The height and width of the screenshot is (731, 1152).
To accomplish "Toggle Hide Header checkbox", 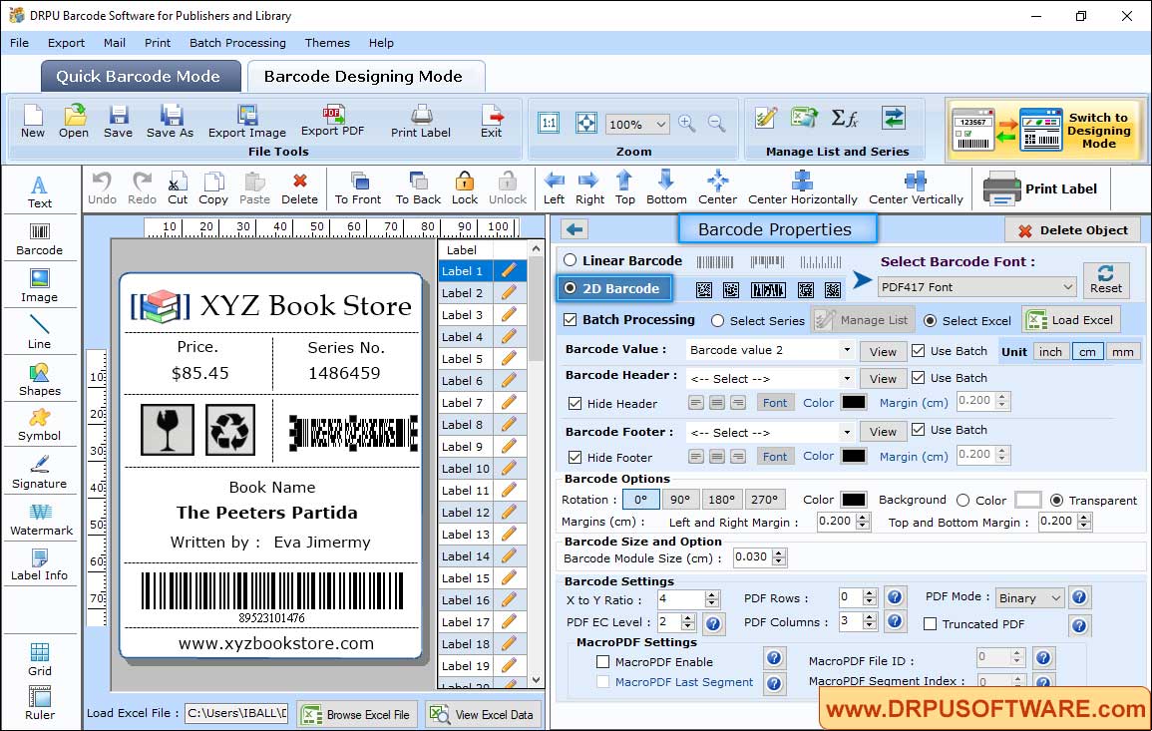I will click(576, 403).
